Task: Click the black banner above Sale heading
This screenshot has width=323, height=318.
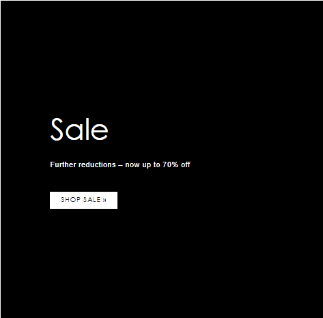Action: (x=161, y=57)
